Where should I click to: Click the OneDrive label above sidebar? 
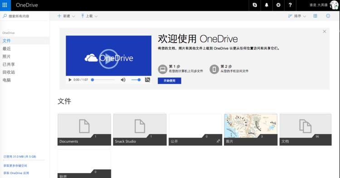point(9,33)
